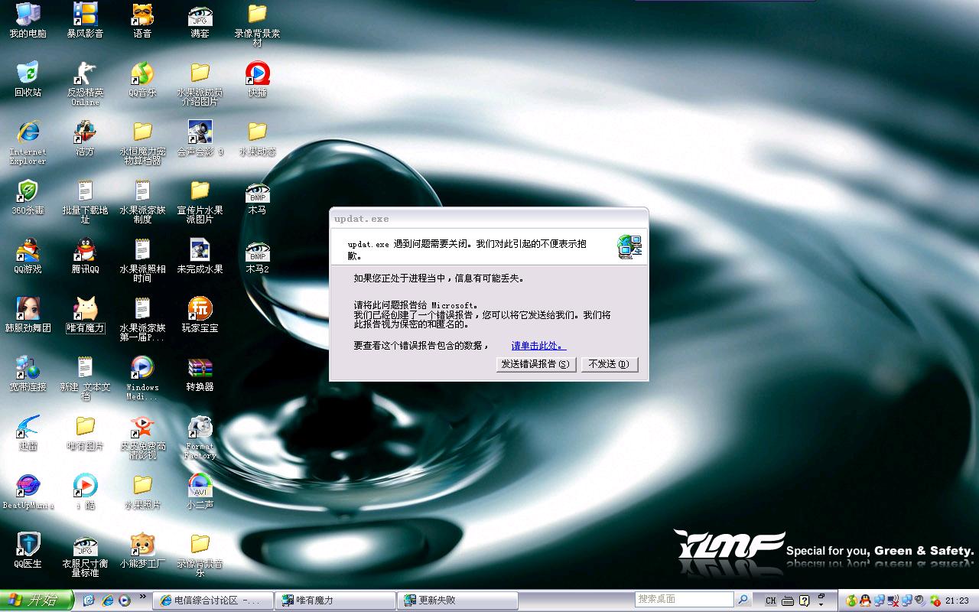Viewport: 979px width, 612px height.
Task: Launch 反恐精英 Online game shortcut
Action: tap(85, 83)
